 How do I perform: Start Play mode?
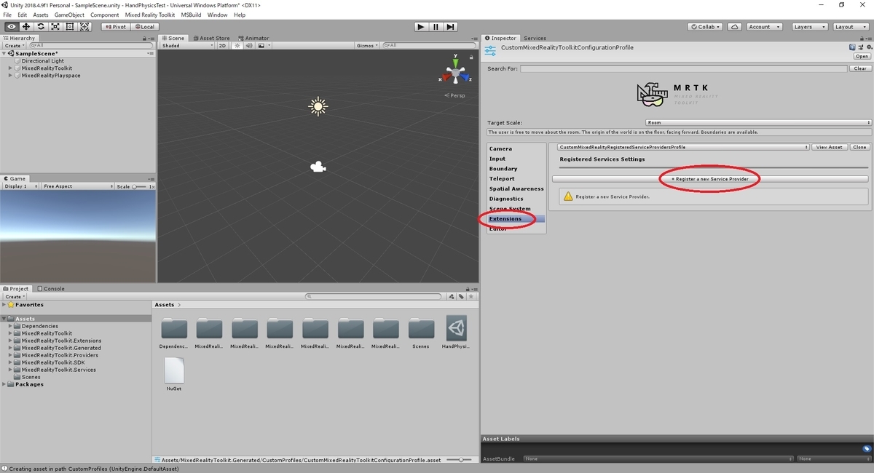coord(421,27)
